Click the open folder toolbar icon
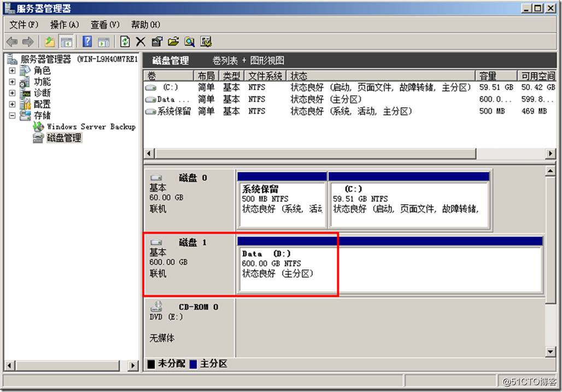 tap(173, 42)
